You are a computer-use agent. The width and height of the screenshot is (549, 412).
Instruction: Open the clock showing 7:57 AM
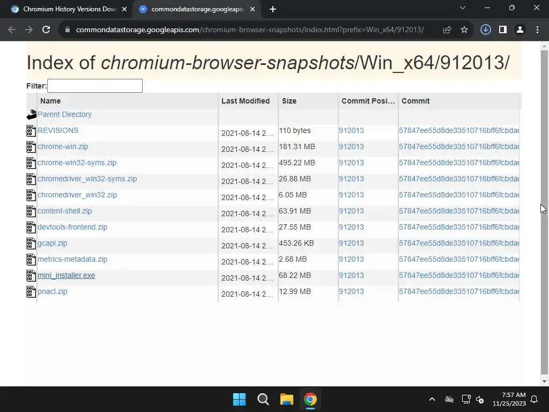tap(509, 399)
